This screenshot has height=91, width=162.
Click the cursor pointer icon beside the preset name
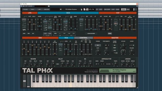82,10
